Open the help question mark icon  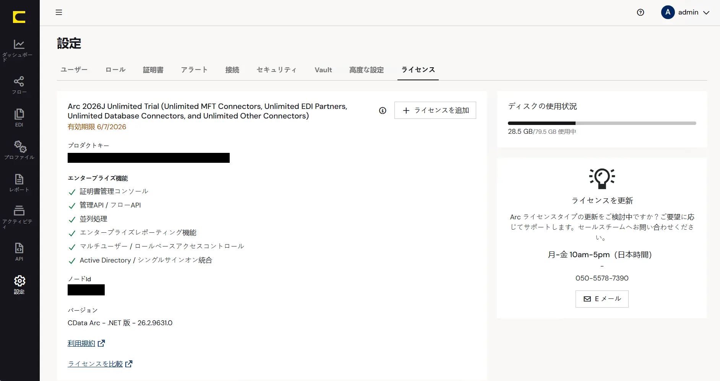point(641,12)
